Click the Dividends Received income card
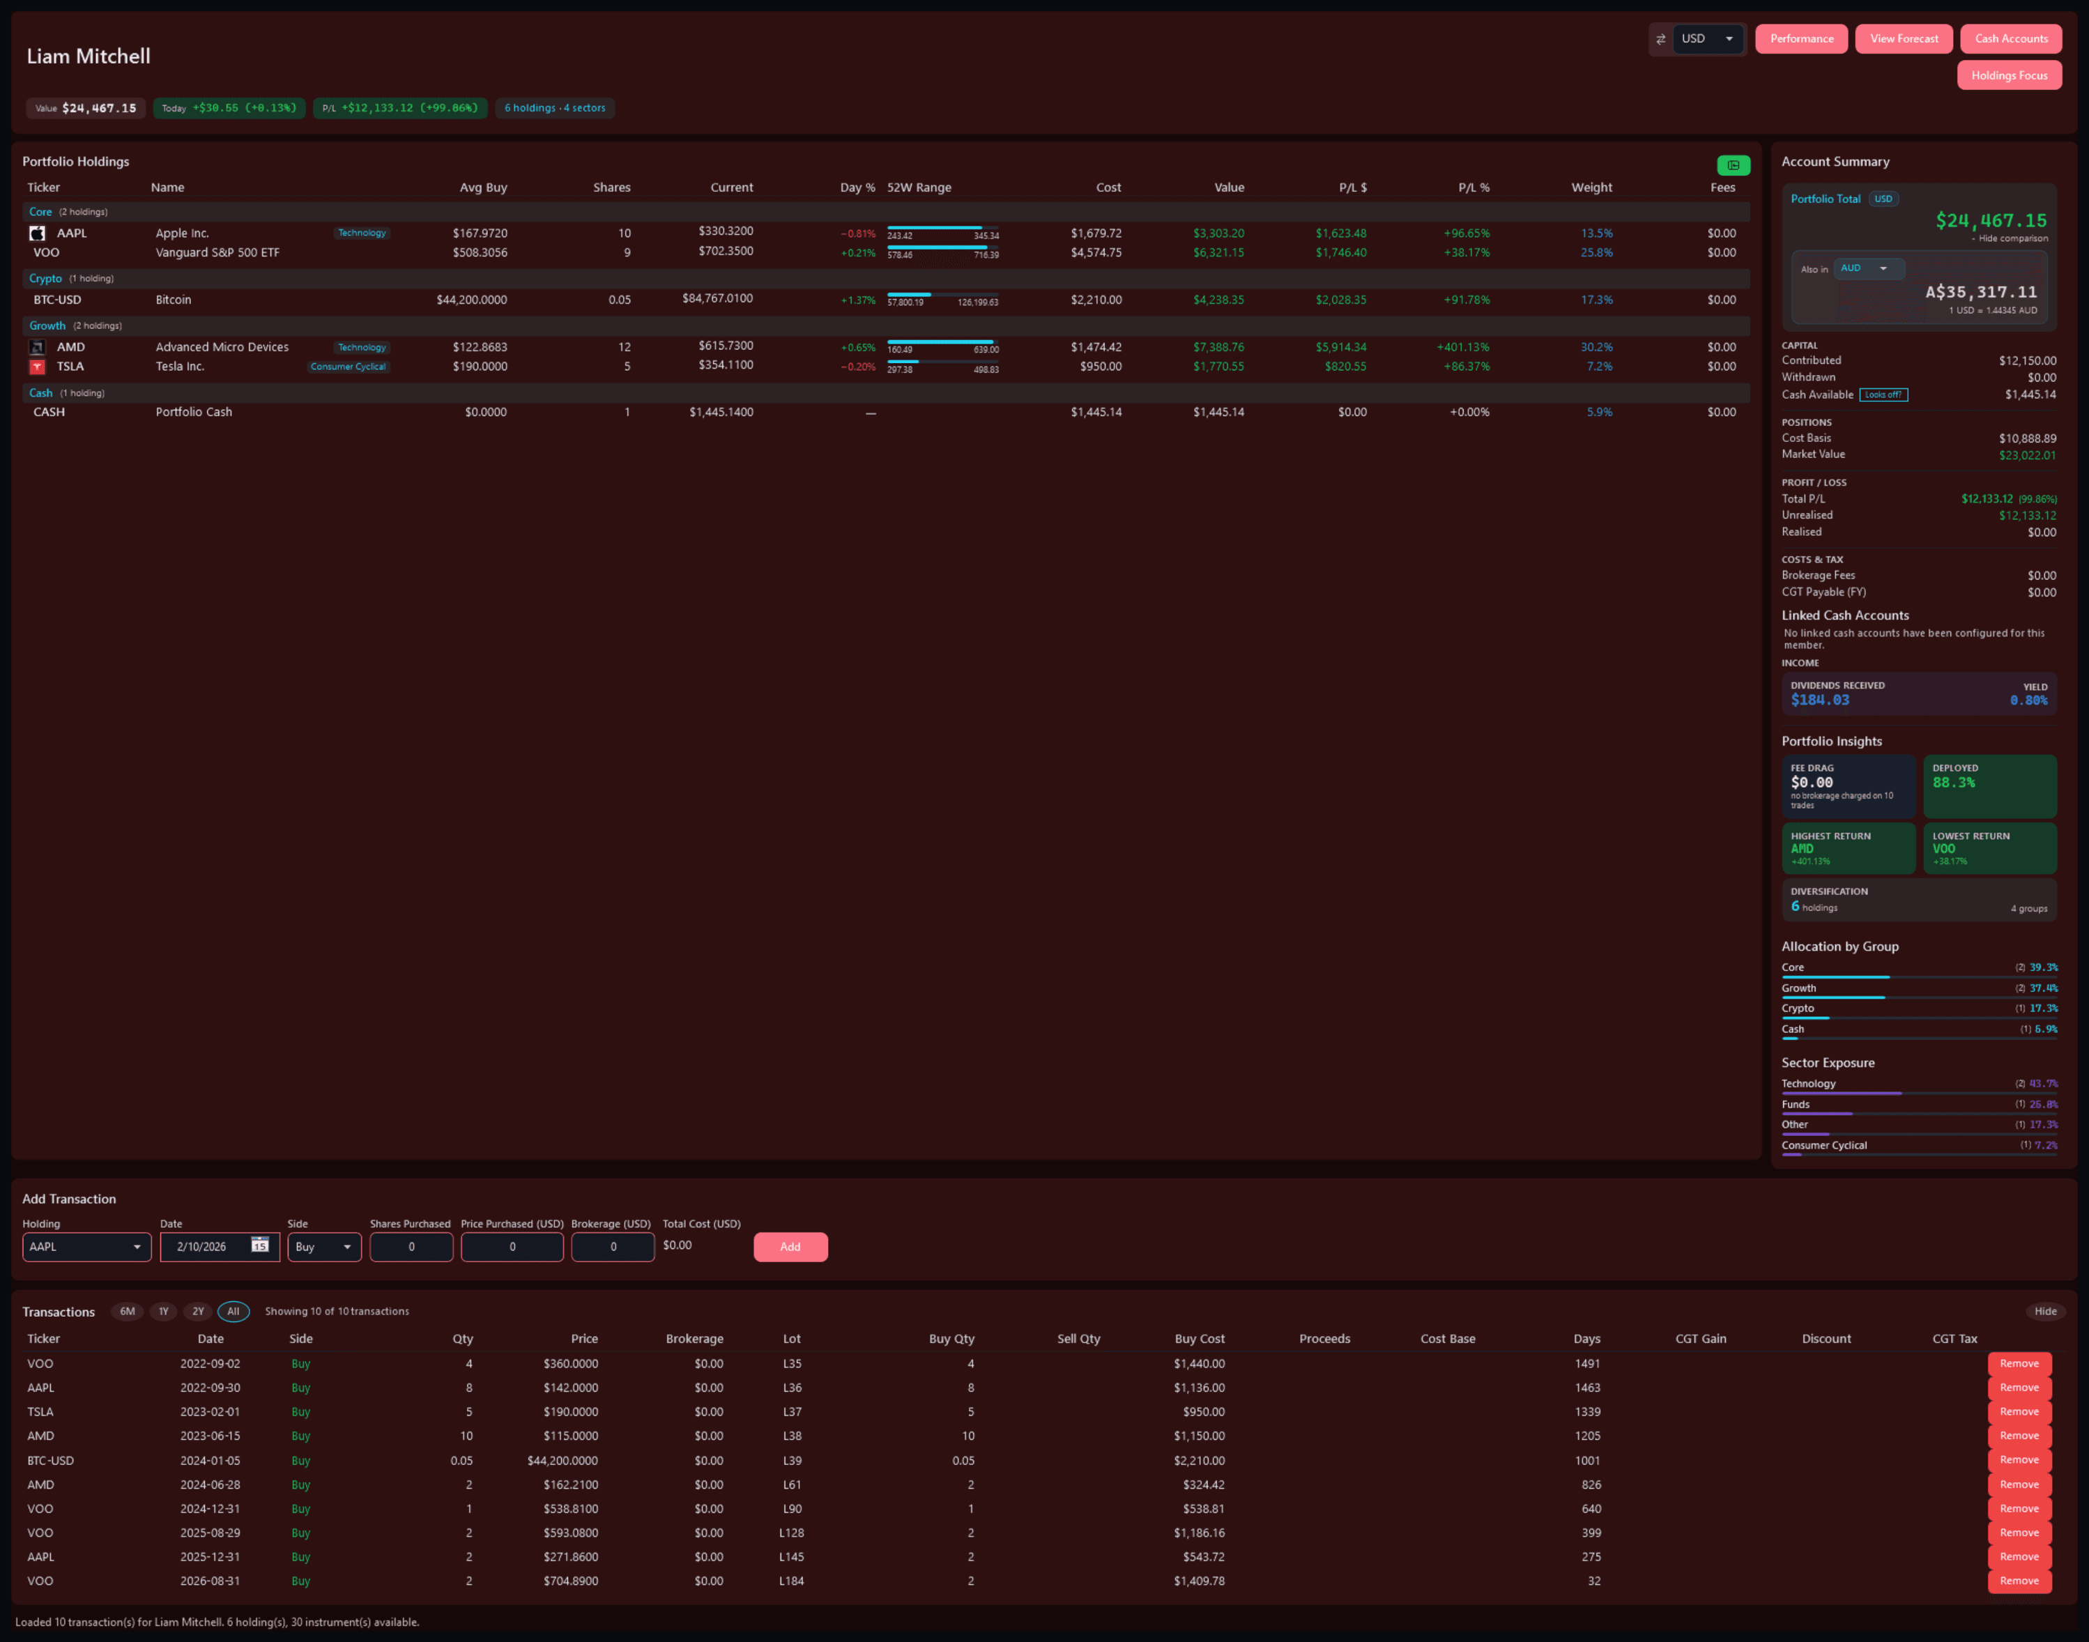The height and width of the screenshot is (1642, 2089). tap(1919, 693)
